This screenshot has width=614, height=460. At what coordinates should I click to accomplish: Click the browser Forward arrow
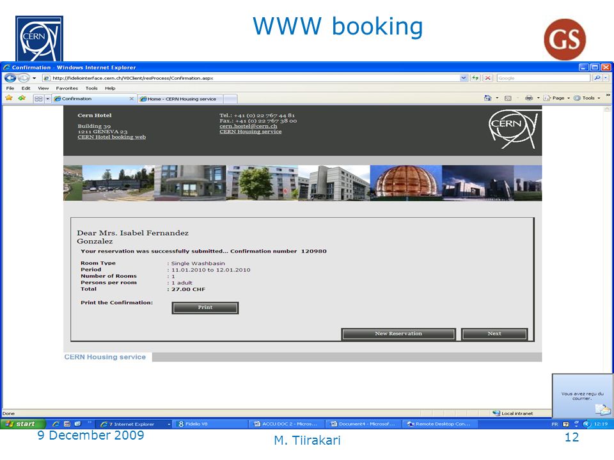[x=24, y=78]
